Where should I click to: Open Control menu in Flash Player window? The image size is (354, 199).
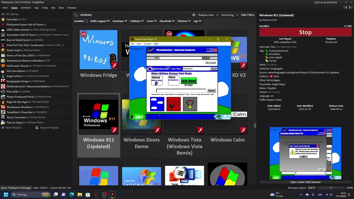[147, 44]
